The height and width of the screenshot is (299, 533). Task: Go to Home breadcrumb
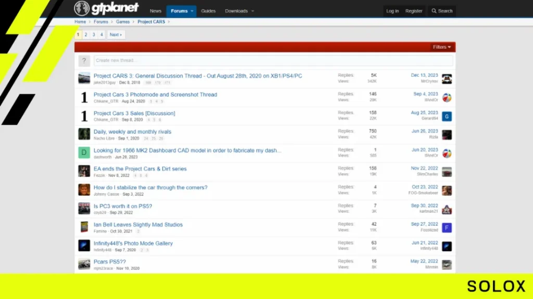[x=80, y=22]
